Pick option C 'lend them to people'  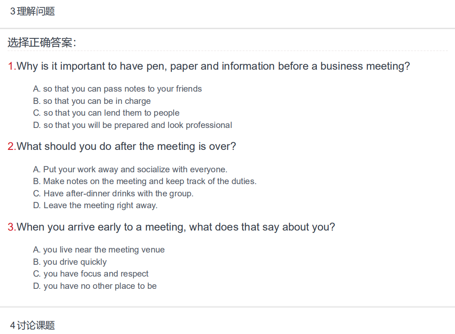tap(106, 113)
